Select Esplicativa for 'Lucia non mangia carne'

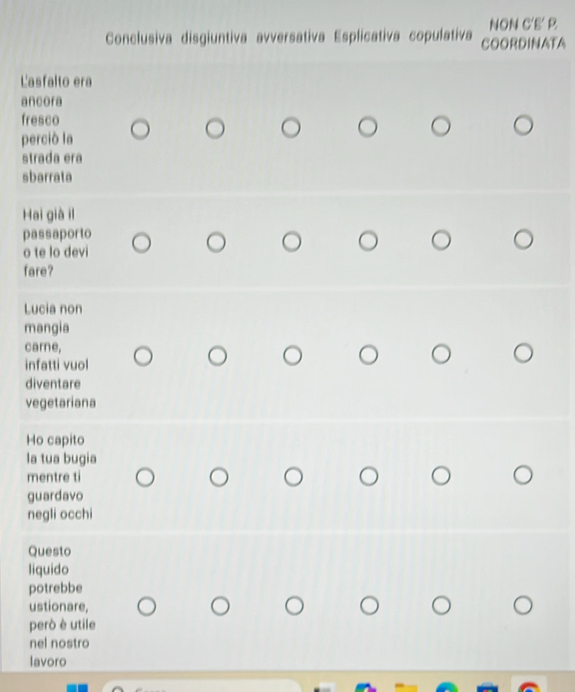click(x=369, y=355)
